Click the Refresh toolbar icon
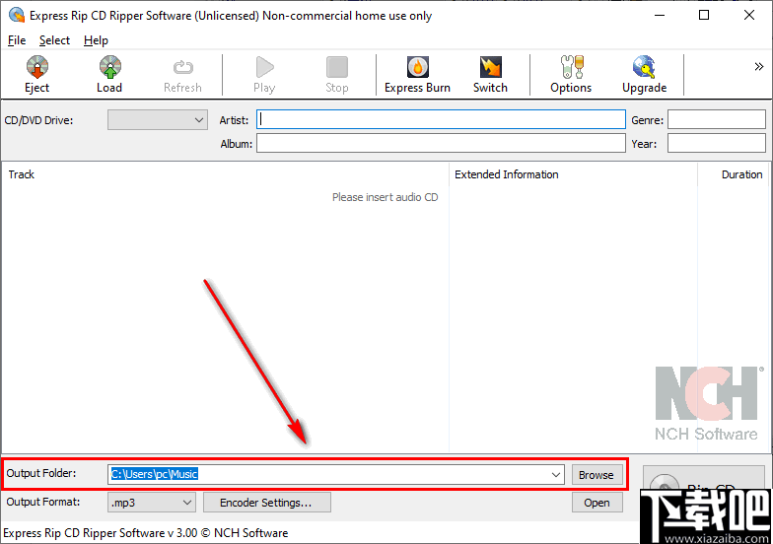Viewport: 773px width, 544px height. click(x=182, y=67)
